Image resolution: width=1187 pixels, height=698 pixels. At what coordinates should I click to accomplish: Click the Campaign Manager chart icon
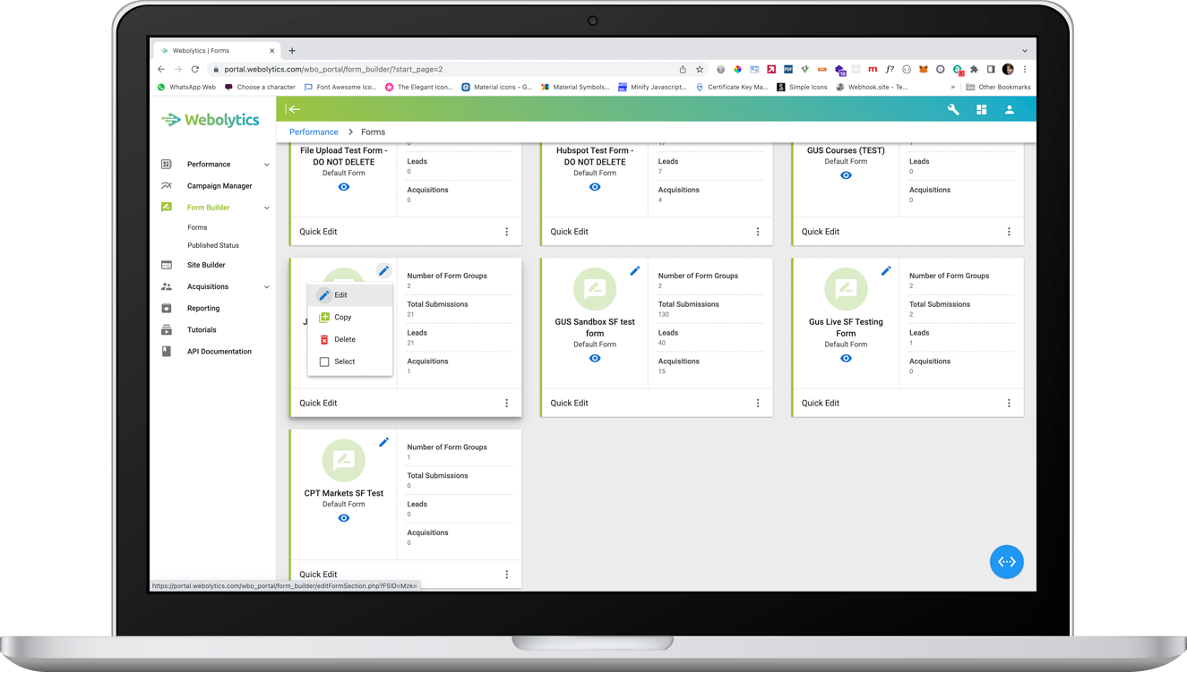pos(165,185)
